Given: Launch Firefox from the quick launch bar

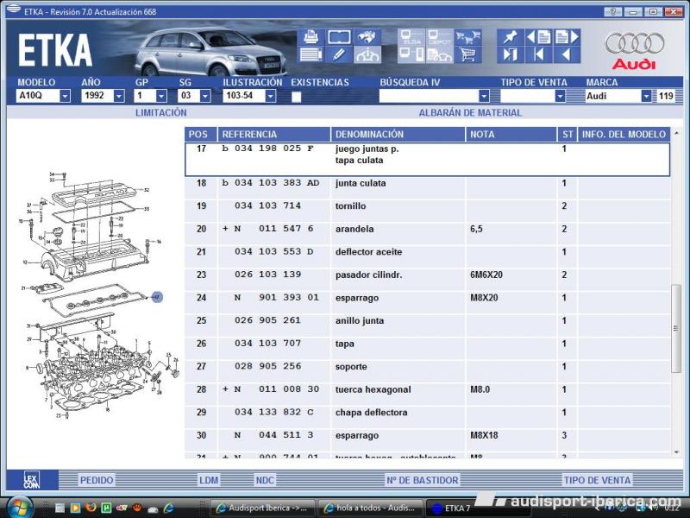Looking at the screenshot, I should coord(91,508).
